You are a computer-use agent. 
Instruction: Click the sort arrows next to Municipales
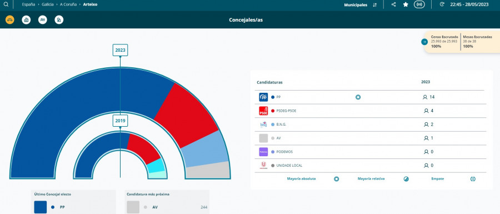pyautogui.click(x=374, y=5)
